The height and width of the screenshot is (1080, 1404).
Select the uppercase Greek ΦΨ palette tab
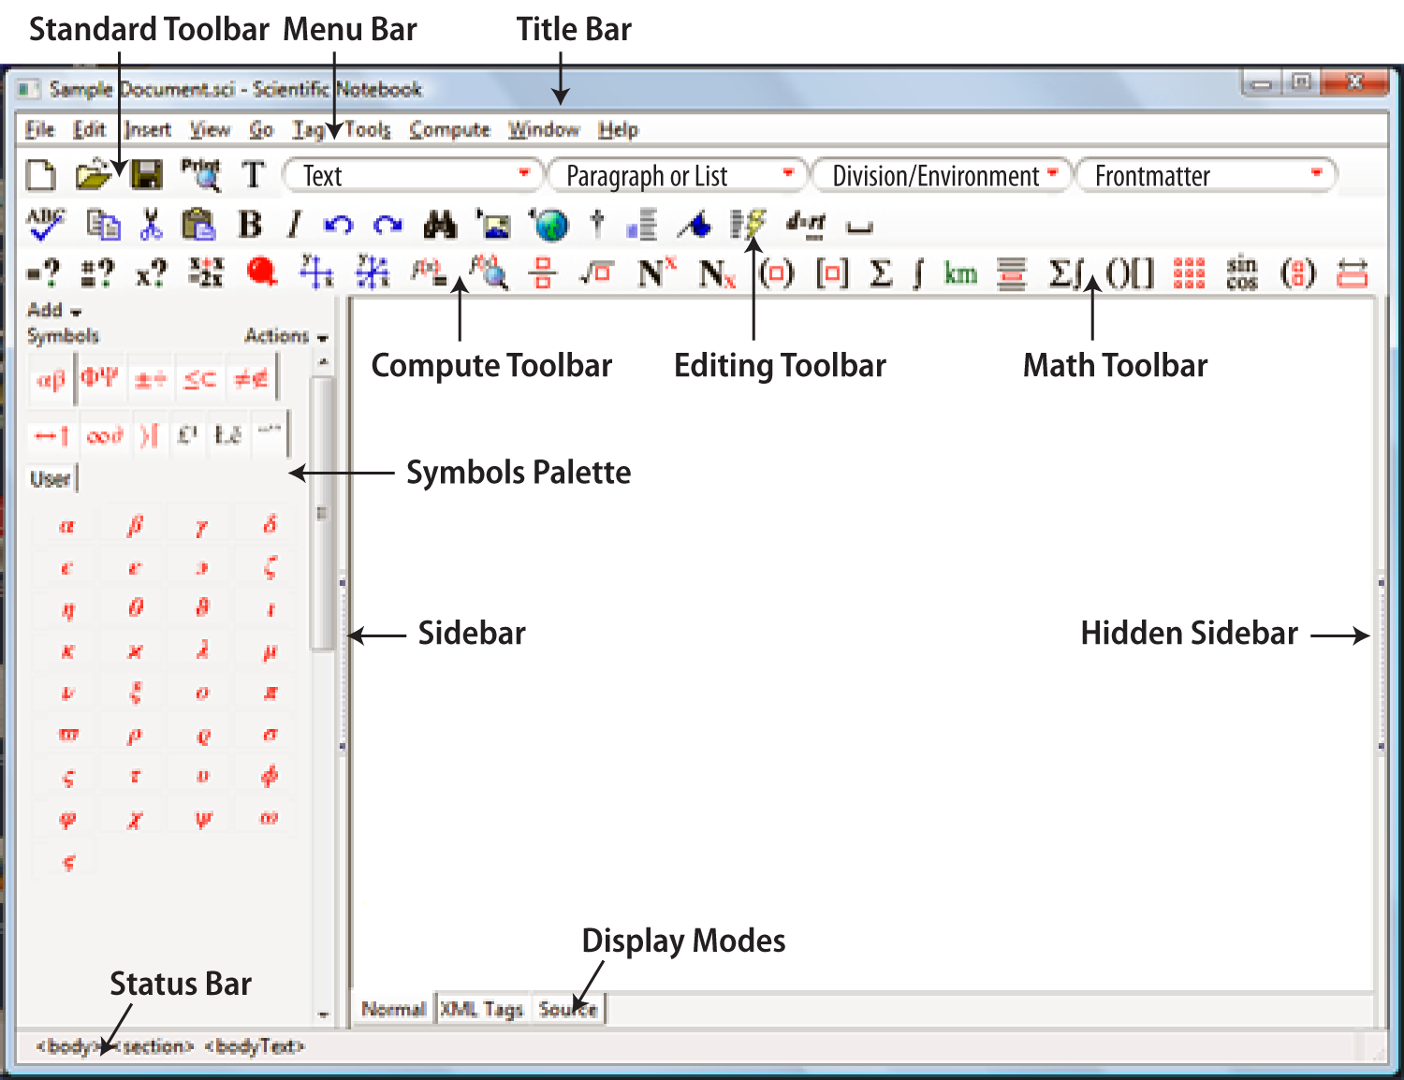pos(99,379)
